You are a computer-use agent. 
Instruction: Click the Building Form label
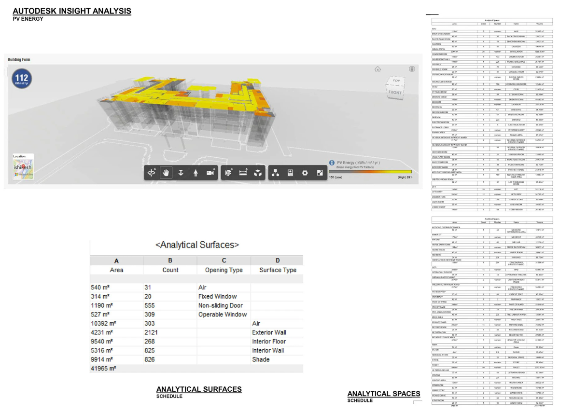point(19,59)
